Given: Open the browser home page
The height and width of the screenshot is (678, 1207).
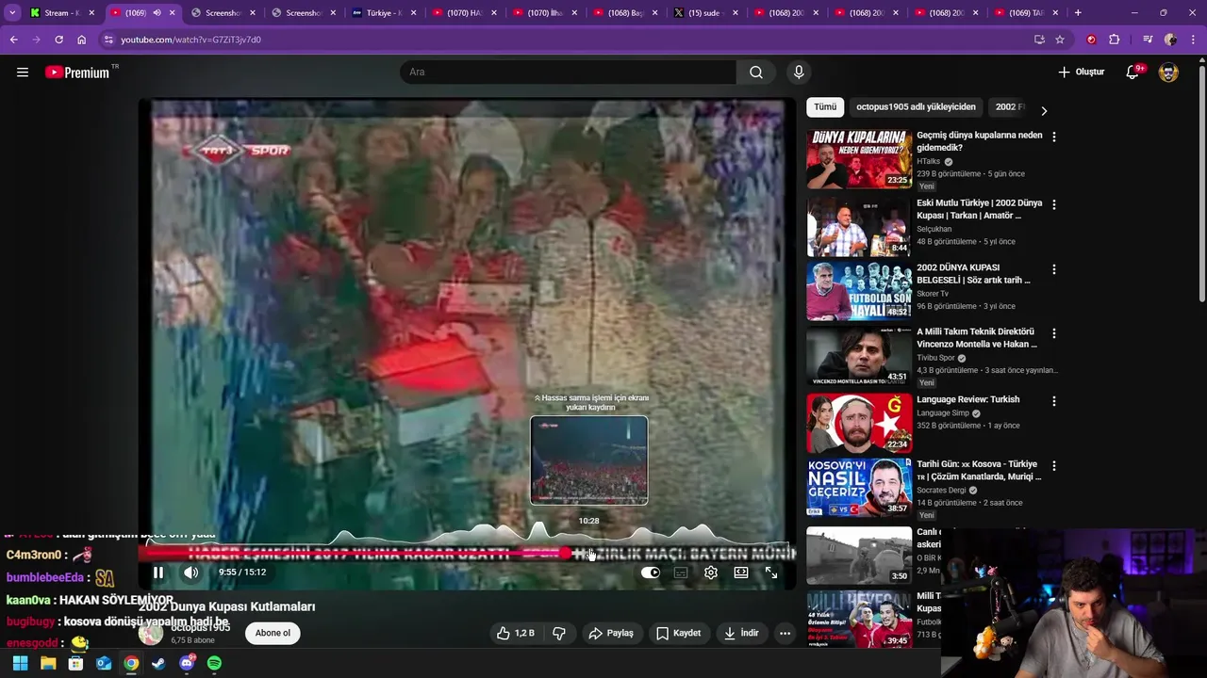Looking at the screenshot, I should 81,40.
